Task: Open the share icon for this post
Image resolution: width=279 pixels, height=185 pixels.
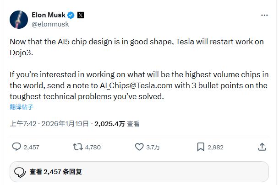Action: click(262, 147)
